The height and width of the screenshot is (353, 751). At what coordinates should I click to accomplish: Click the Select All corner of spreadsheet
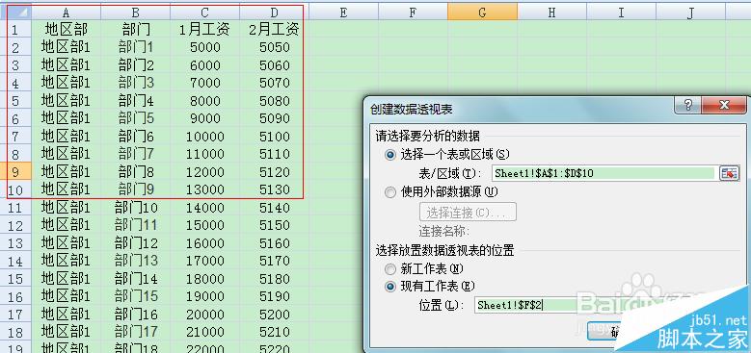[x=15, y=12]
